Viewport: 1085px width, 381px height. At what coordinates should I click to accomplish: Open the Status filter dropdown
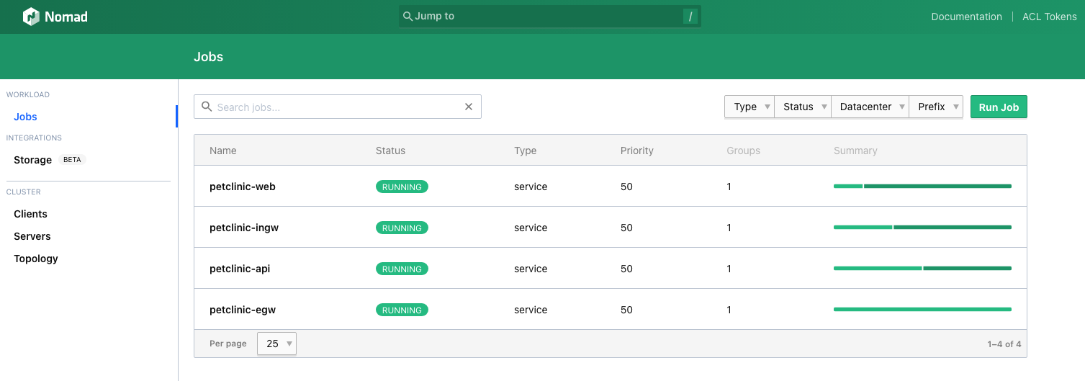[803, 107]
